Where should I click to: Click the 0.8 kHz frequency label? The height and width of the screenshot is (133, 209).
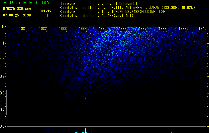3,93
